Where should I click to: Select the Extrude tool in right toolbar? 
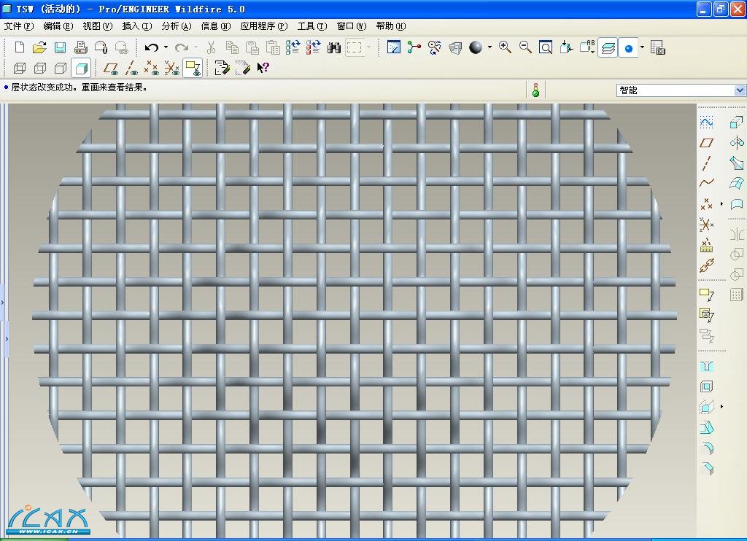click(x=737, y=122)
